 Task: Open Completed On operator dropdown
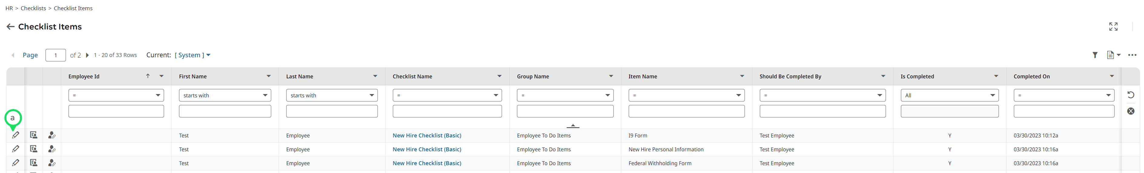coord(1064,95)
